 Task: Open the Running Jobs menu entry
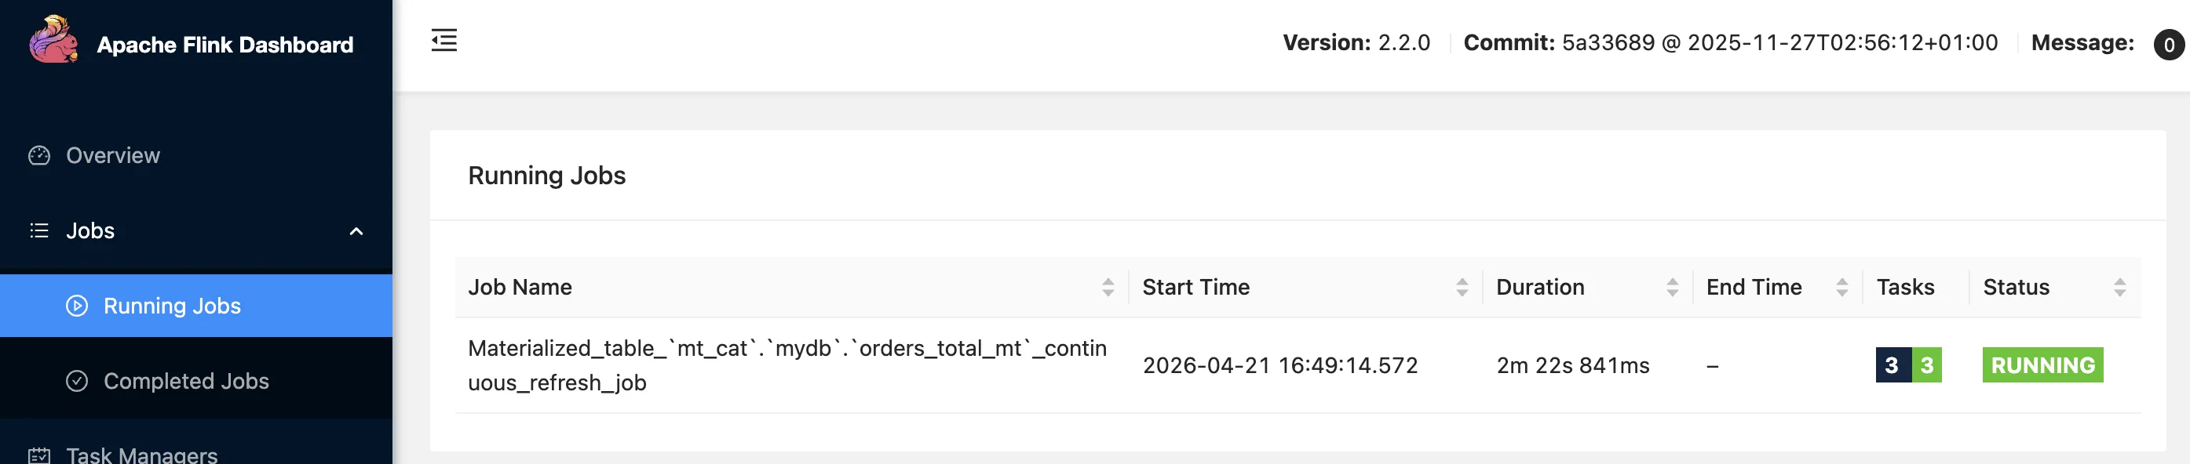point(172,306)
